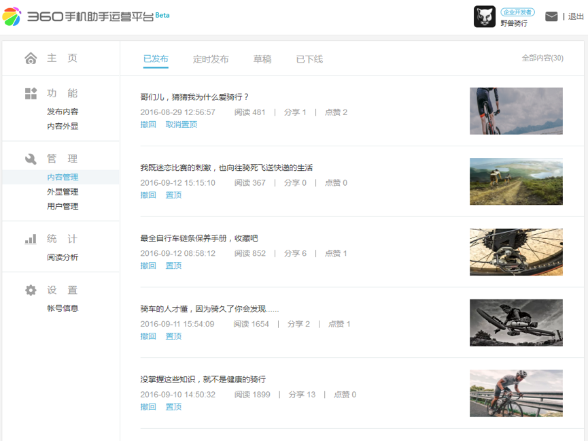
Task: Click 退出 to log out
Action: (576, 16)
